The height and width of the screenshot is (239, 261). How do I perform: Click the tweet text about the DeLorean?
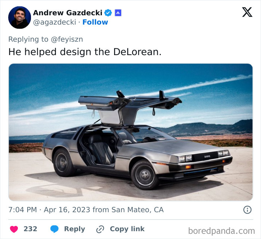point(85,52)
